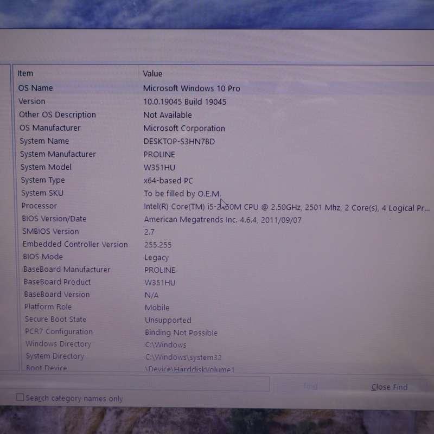Select 'To be filled by O.E.M.' value
Image resolution: width=434 pixels, height=434 pixels.
click(x=182, y=194)
